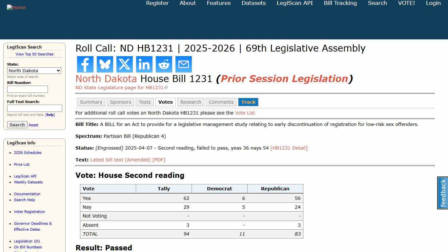Share the bill via email
448x252 pixels.
[183, 64]
